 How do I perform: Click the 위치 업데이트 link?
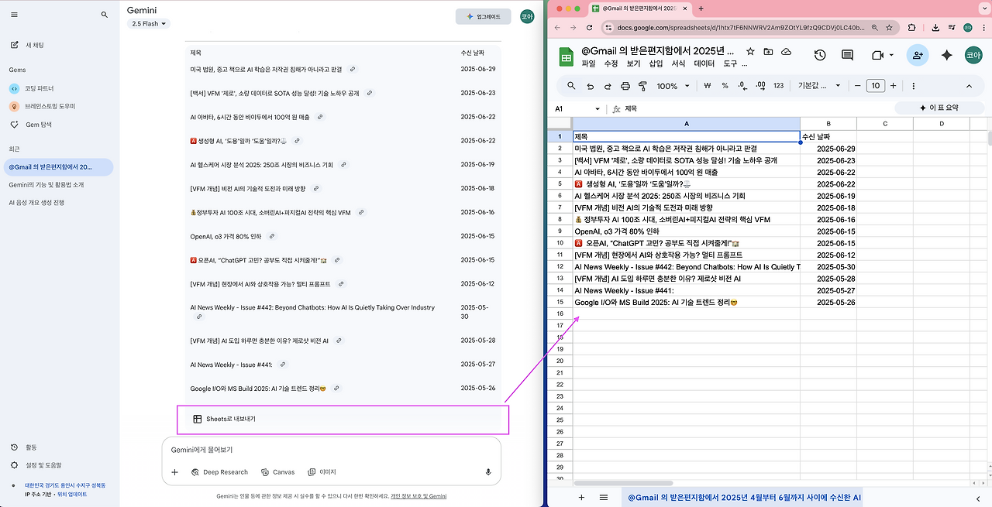tap(72, 494)
